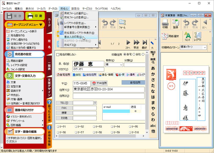Click the 〒⇔住所 postal code conversion button
Image resolution: width=214 pixels, height=153 pixels.
click(x=100, y=83)
